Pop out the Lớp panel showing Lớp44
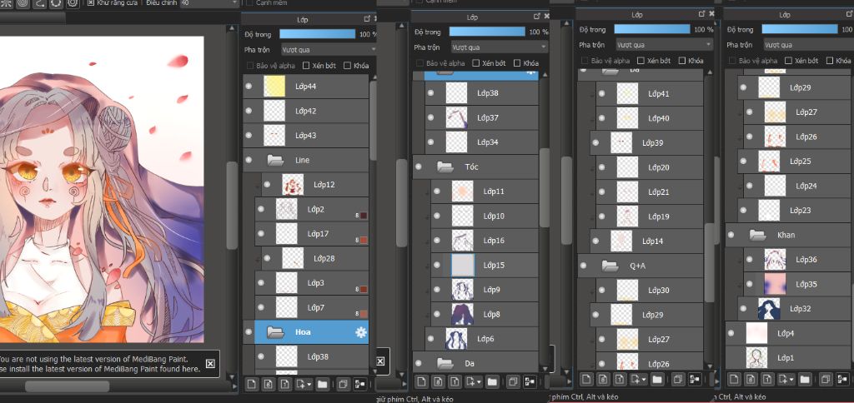The width and height of the screenshot is (854, 403). 367,19
